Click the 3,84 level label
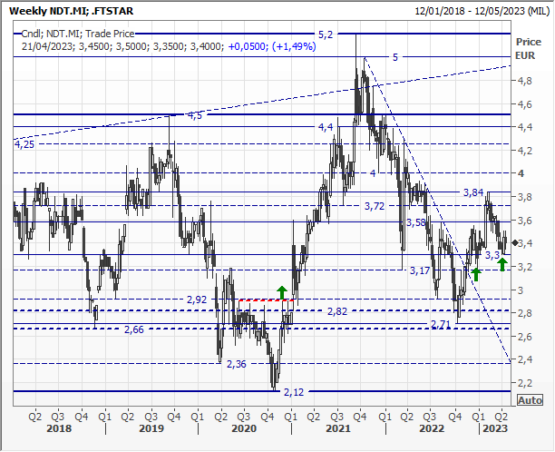 (x=473, y=192)
